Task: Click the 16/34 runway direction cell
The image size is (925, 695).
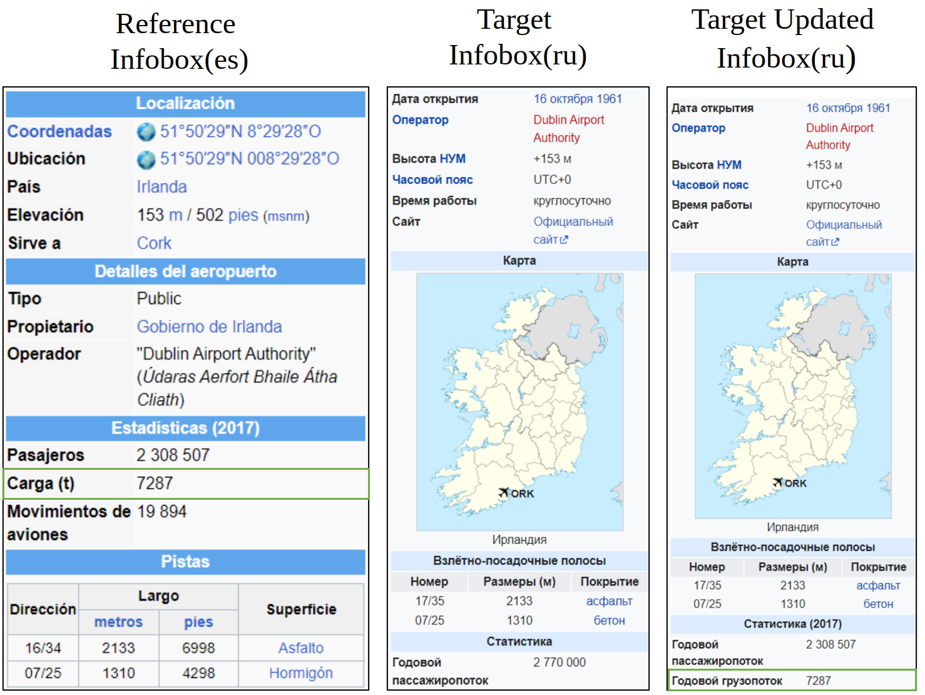Action: click(43, 648)
